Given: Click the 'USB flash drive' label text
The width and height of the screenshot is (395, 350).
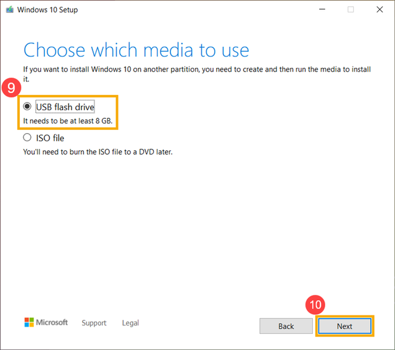Looking at the screenshot, I should [65, 107].
